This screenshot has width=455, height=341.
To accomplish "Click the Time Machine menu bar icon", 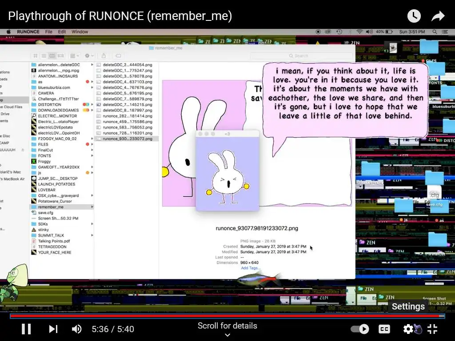I will pyautogui.click(x=339, y=32).
